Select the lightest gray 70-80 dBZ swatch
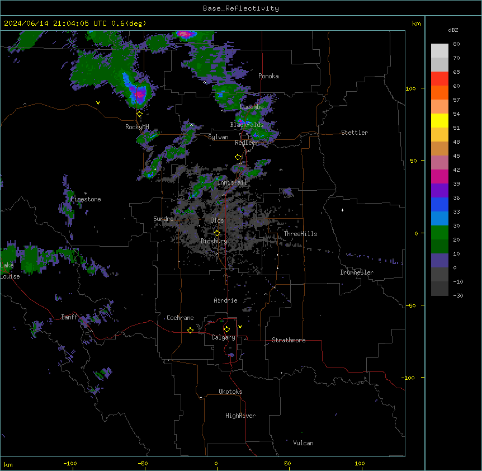 click(x=440, y=51)
